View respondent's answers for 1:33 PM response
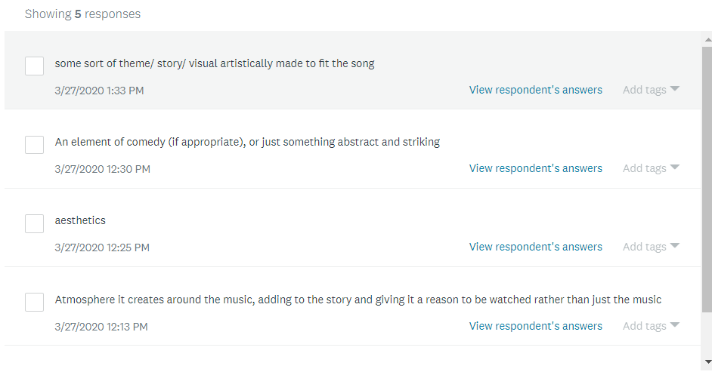The width and height of the screenshot is (712, 375). (x=535, y=90)
